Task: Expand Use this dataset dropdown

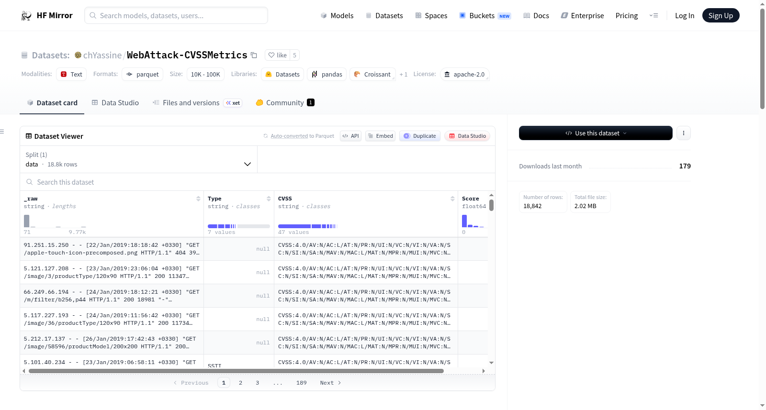Action: pyautogui.click(x=596, y=133)
